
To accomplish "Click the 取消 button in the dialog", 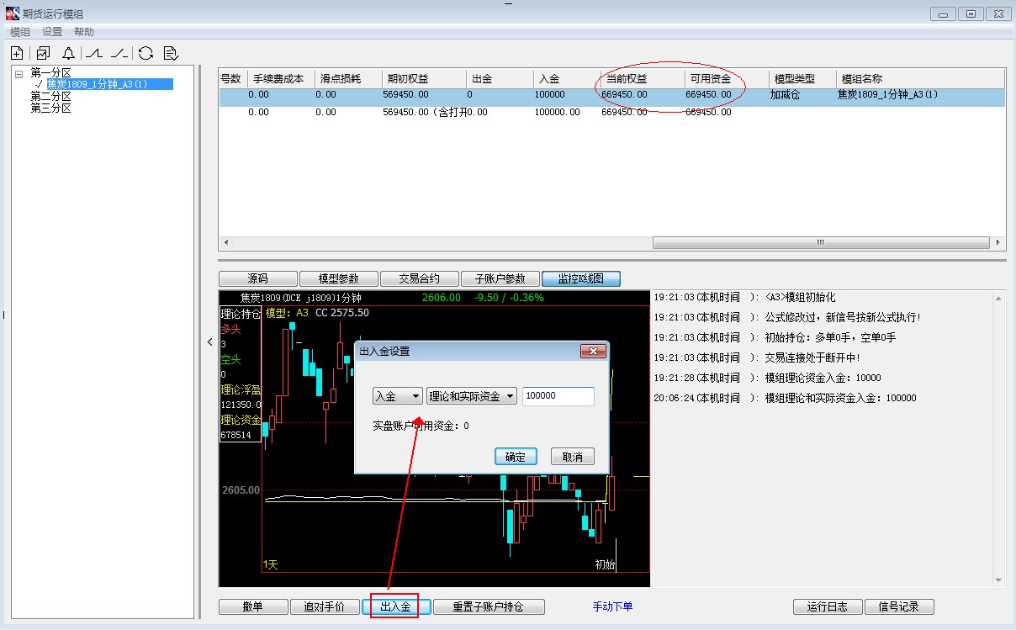I will (572, 457).
